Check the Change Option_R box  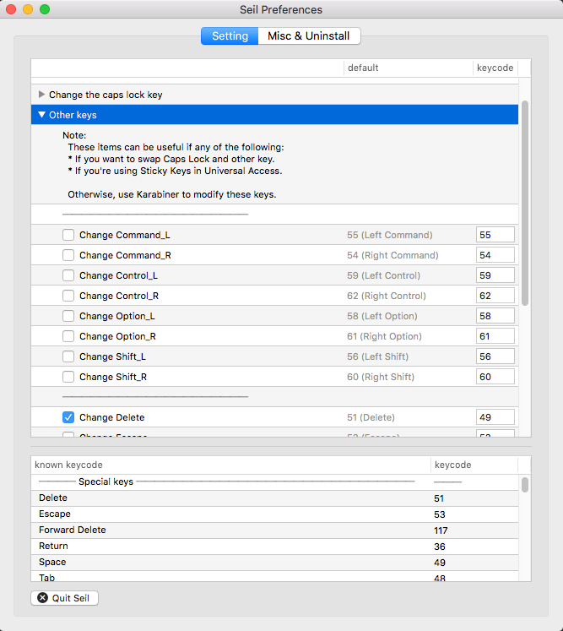[68, 336]
